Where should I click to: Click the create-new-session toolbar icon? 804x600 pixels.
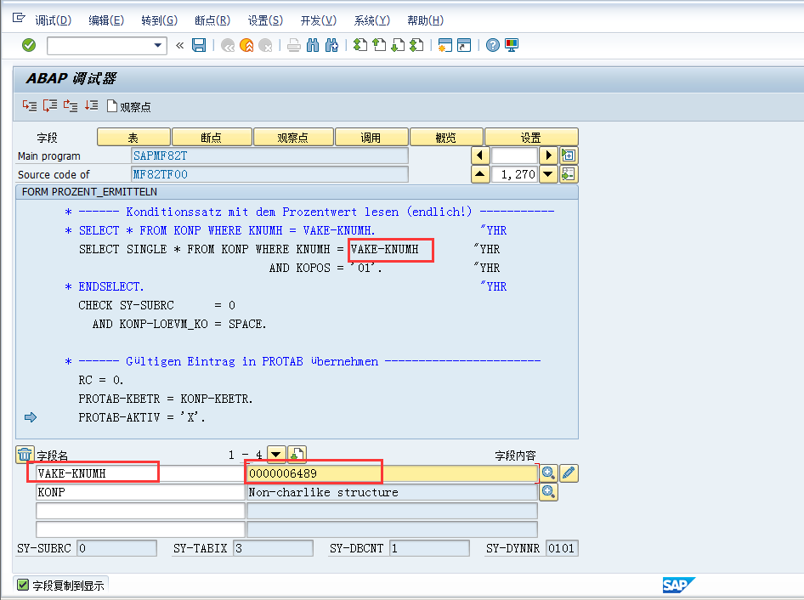coord(445,47)
